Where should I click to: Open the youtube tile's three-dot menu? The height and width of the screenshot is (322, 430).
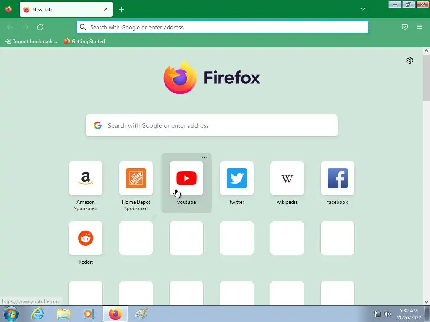205,157
